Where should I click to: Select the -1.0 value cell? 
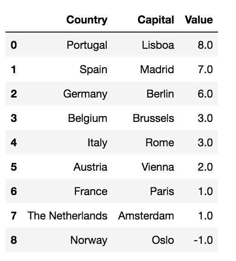pyautogui.click(x=203, y=240)
